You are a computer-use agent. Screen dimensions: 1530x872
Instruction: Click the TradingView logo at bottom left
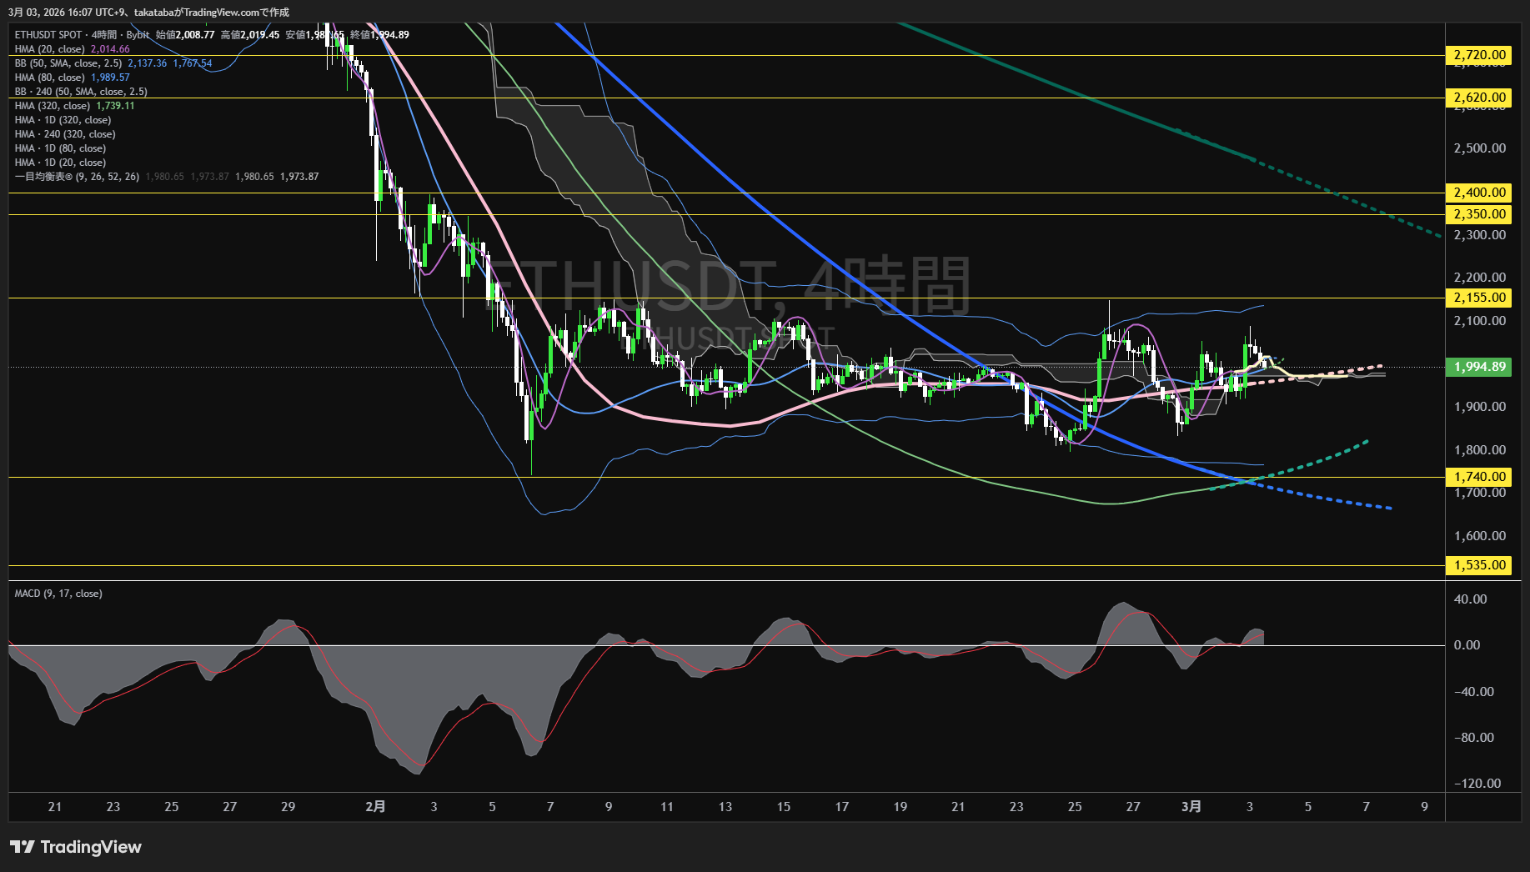pyautogui.click(x=76, y=847)
